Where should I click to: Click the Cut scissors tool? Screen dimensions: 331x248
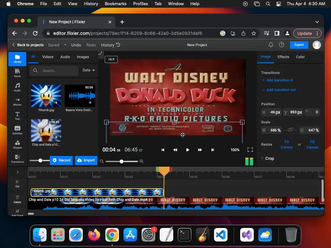pos(17,184)
